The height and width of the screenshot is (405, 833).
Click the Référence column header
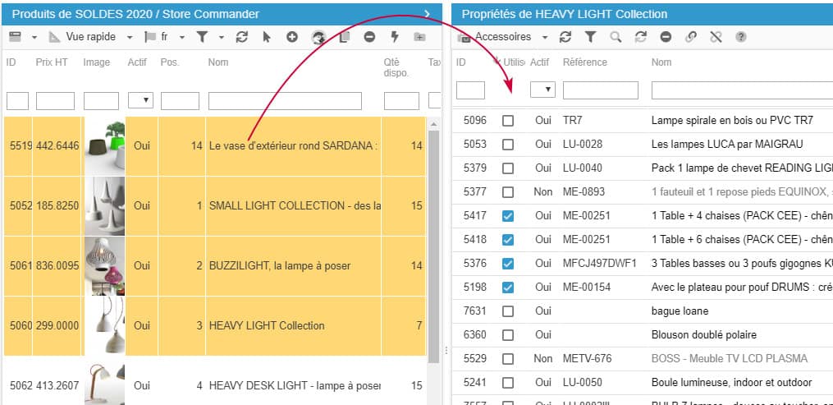(584, 62)
